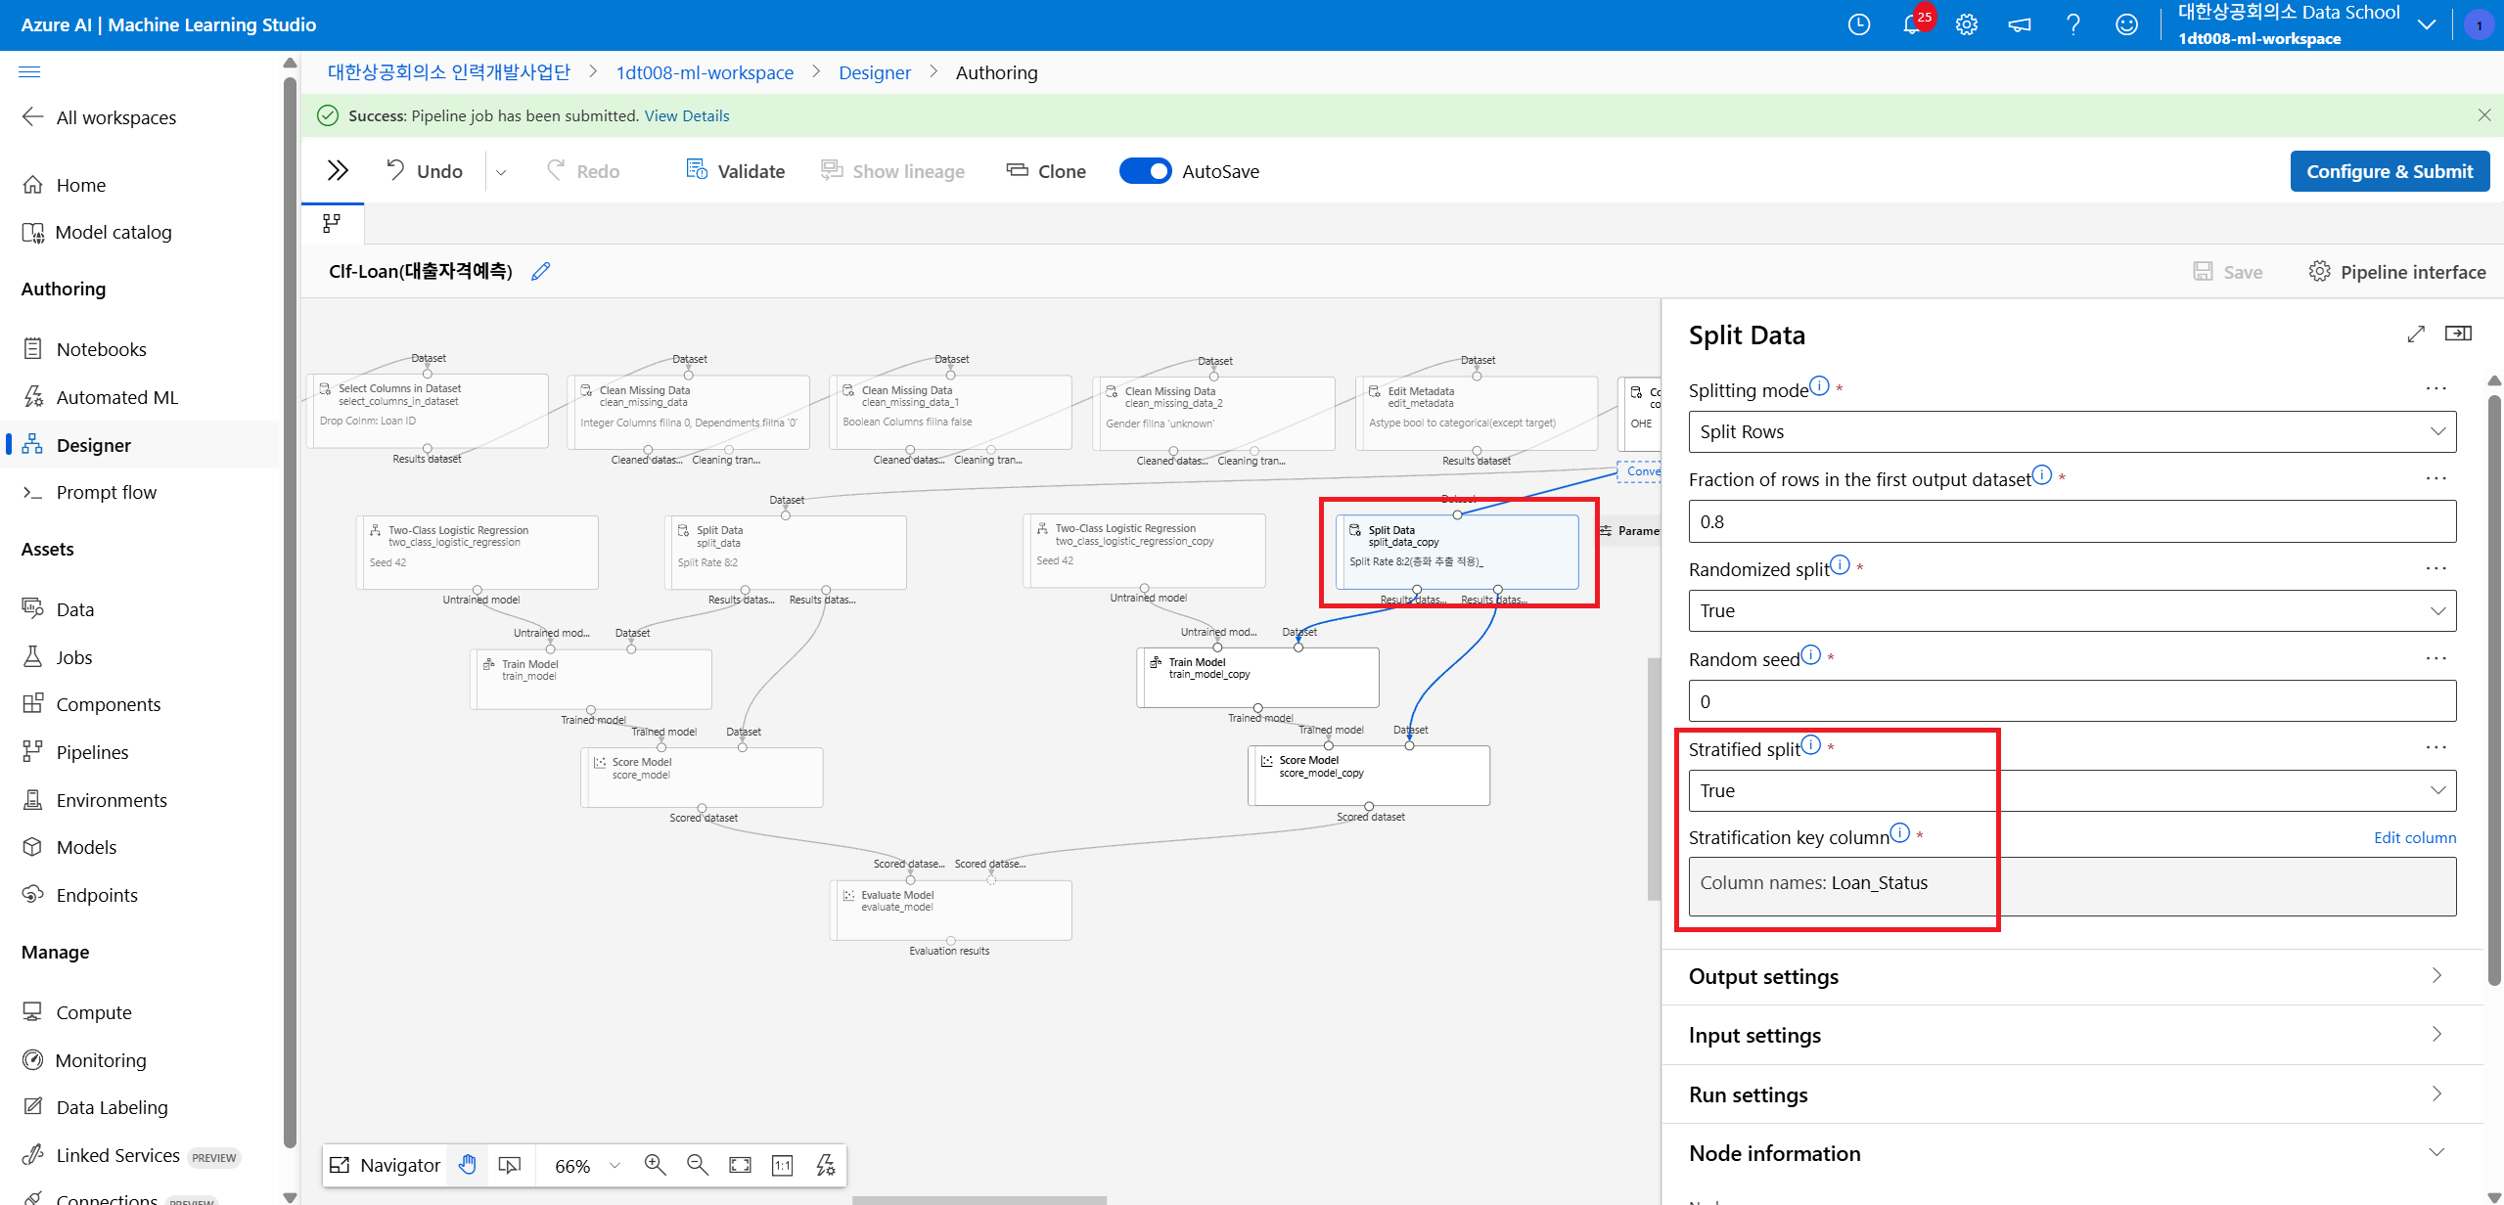This screenshot has width=2504, height=1205.
Task: Zoom out on the canvas
Action: click(x=698, y=1165)
